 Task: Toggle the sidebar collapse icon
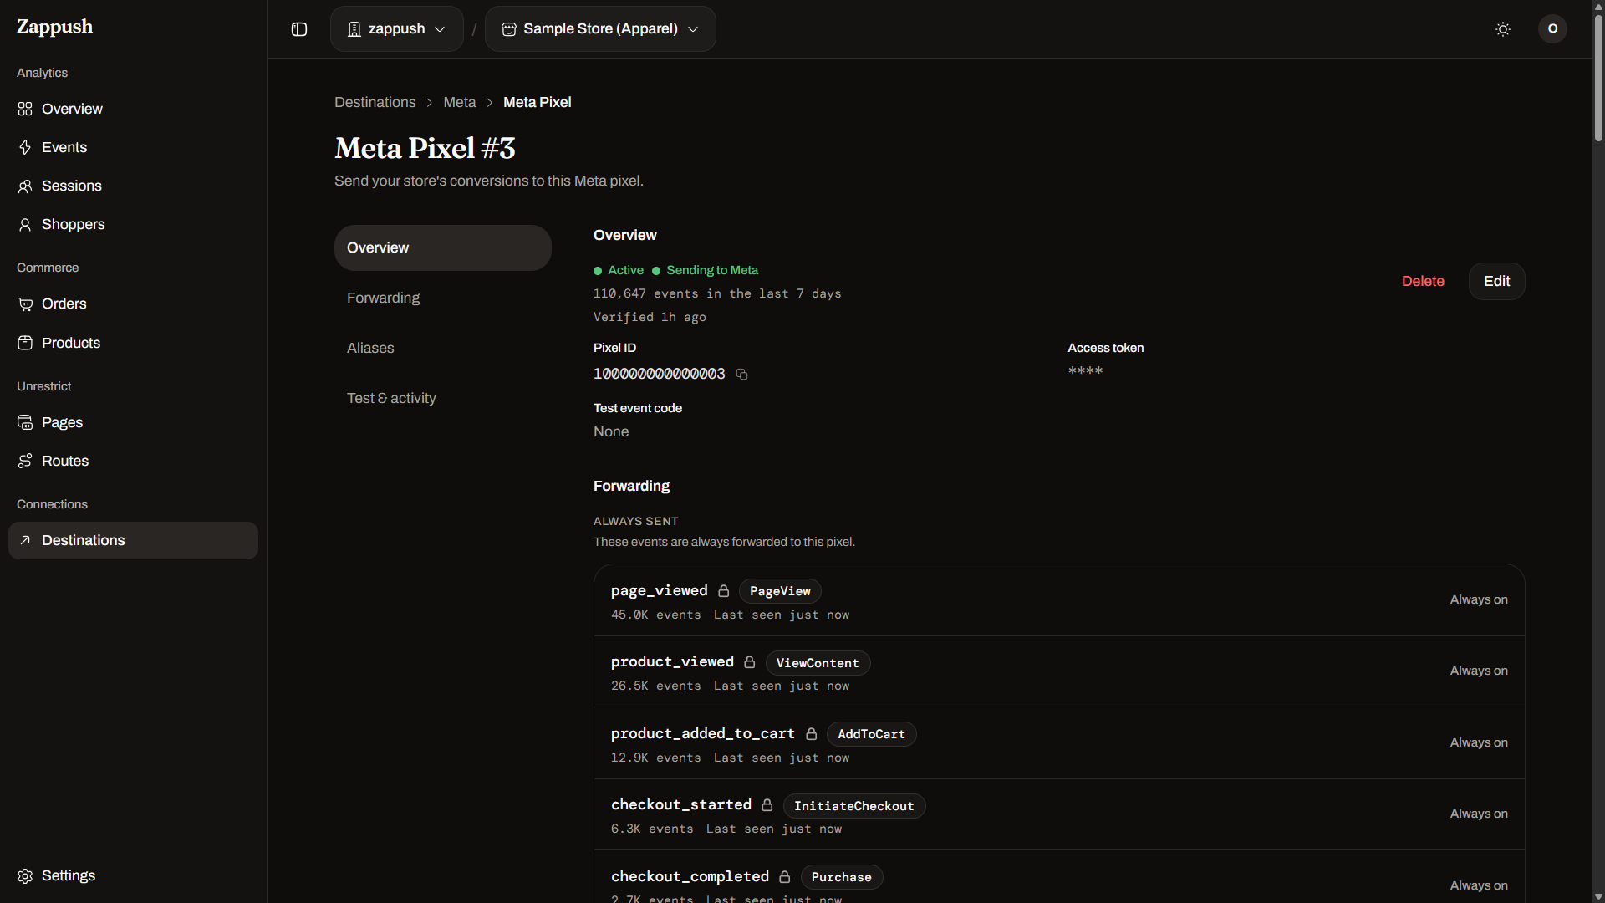click(x=299, y=29)
